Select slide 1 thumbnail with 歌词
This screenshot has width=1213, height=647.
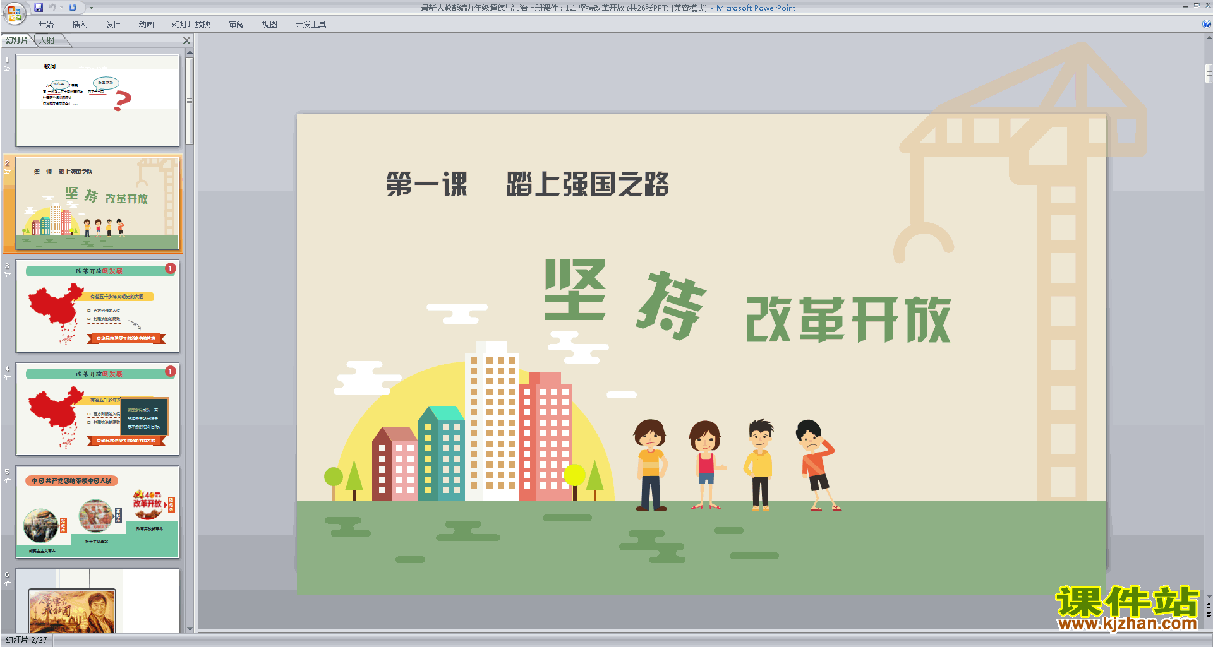tap(97, 100)
